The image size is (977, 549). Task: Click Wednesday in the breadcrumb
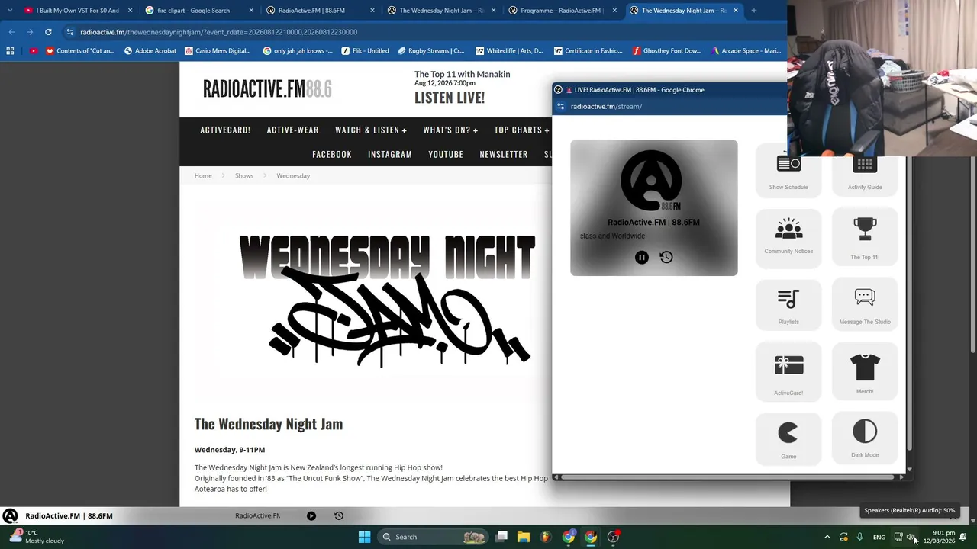[x=293, y=175]
